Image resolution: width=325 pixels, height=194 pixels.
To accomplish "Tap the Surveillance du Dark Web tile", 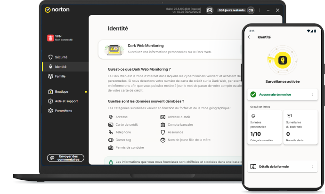I will pos(300,127).
